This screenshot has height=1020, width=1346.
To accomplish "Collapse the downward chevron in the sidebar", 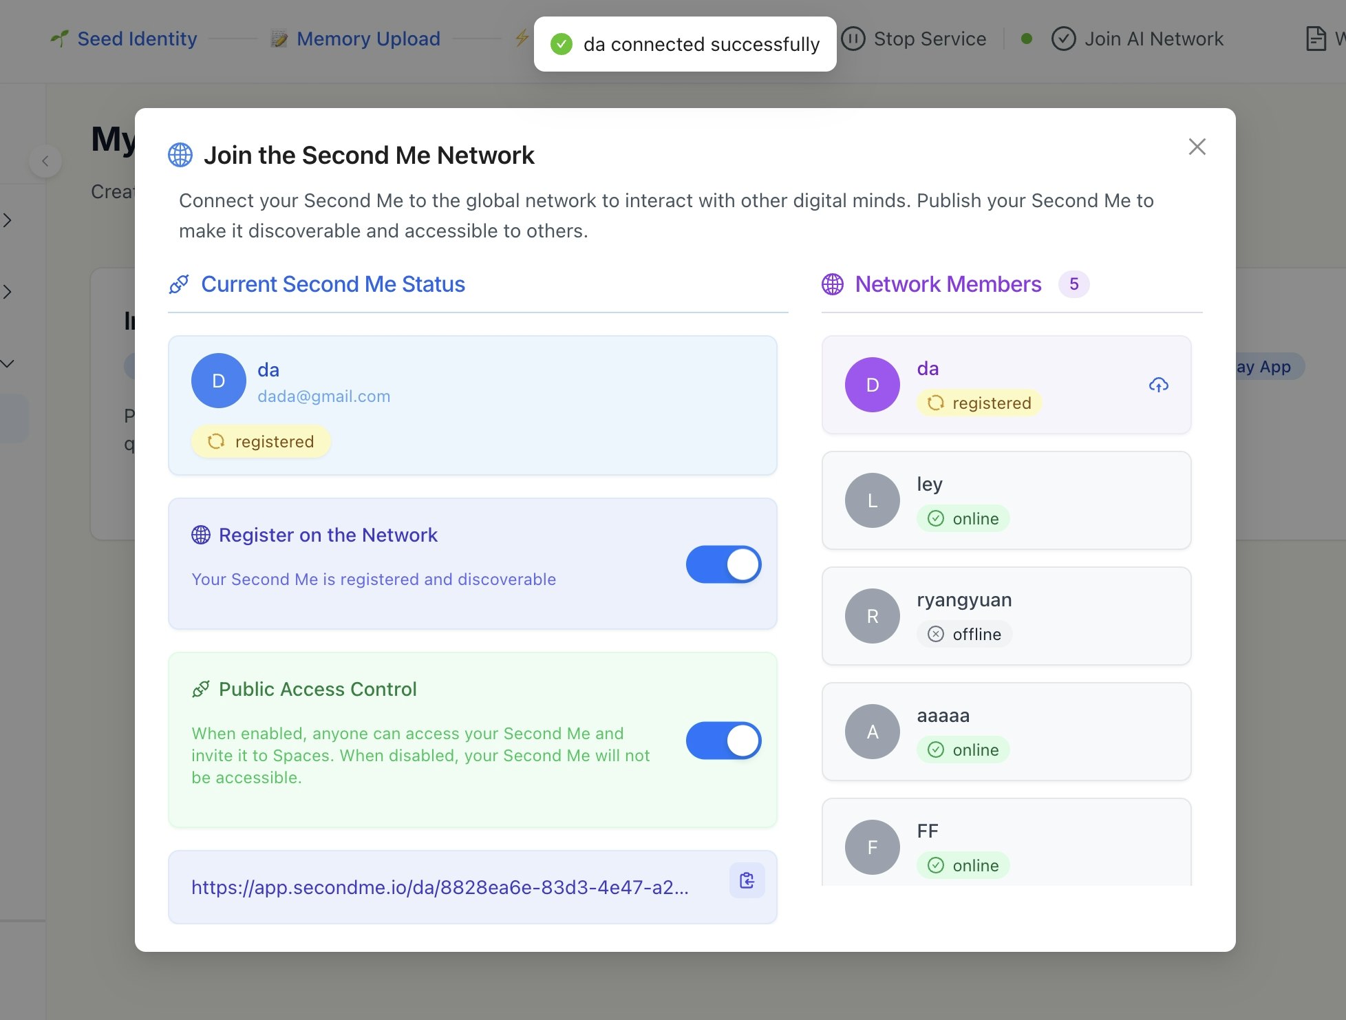I will [7, 363].
